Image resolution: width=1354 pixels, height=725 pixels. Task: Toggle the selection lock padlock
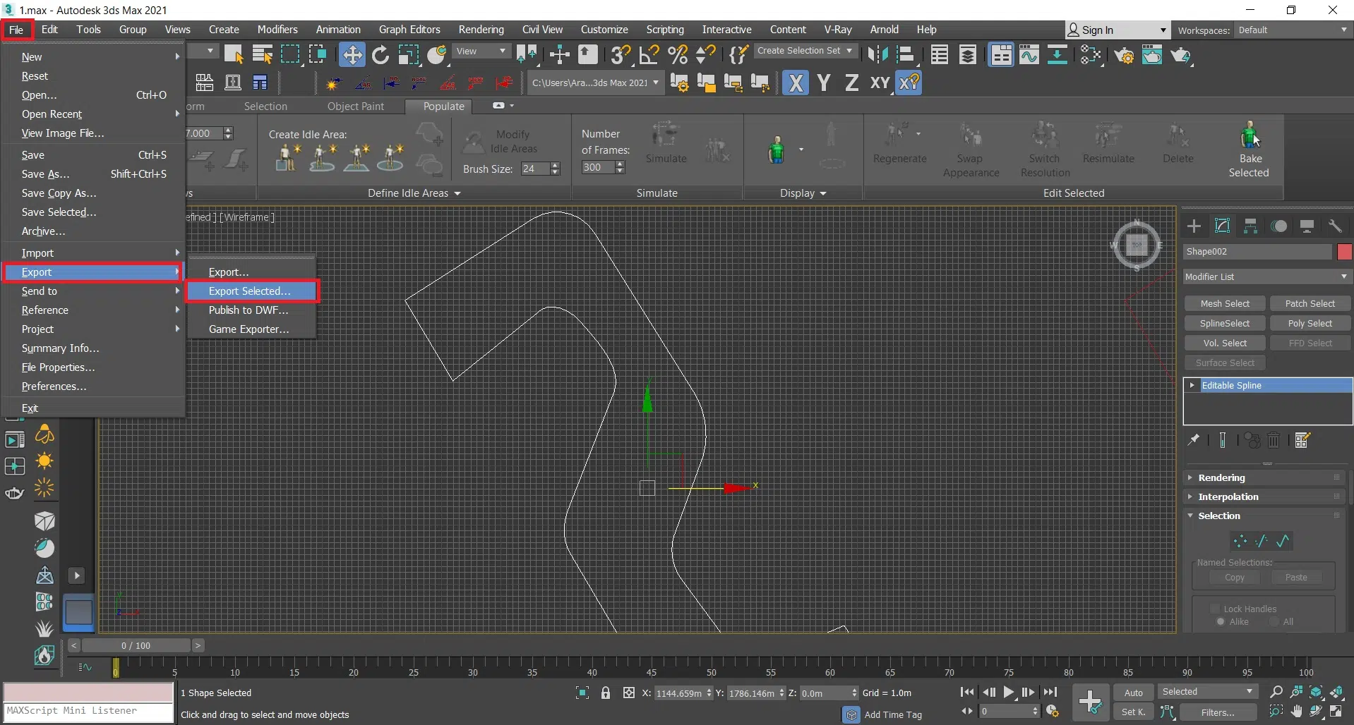click(606, 693)
